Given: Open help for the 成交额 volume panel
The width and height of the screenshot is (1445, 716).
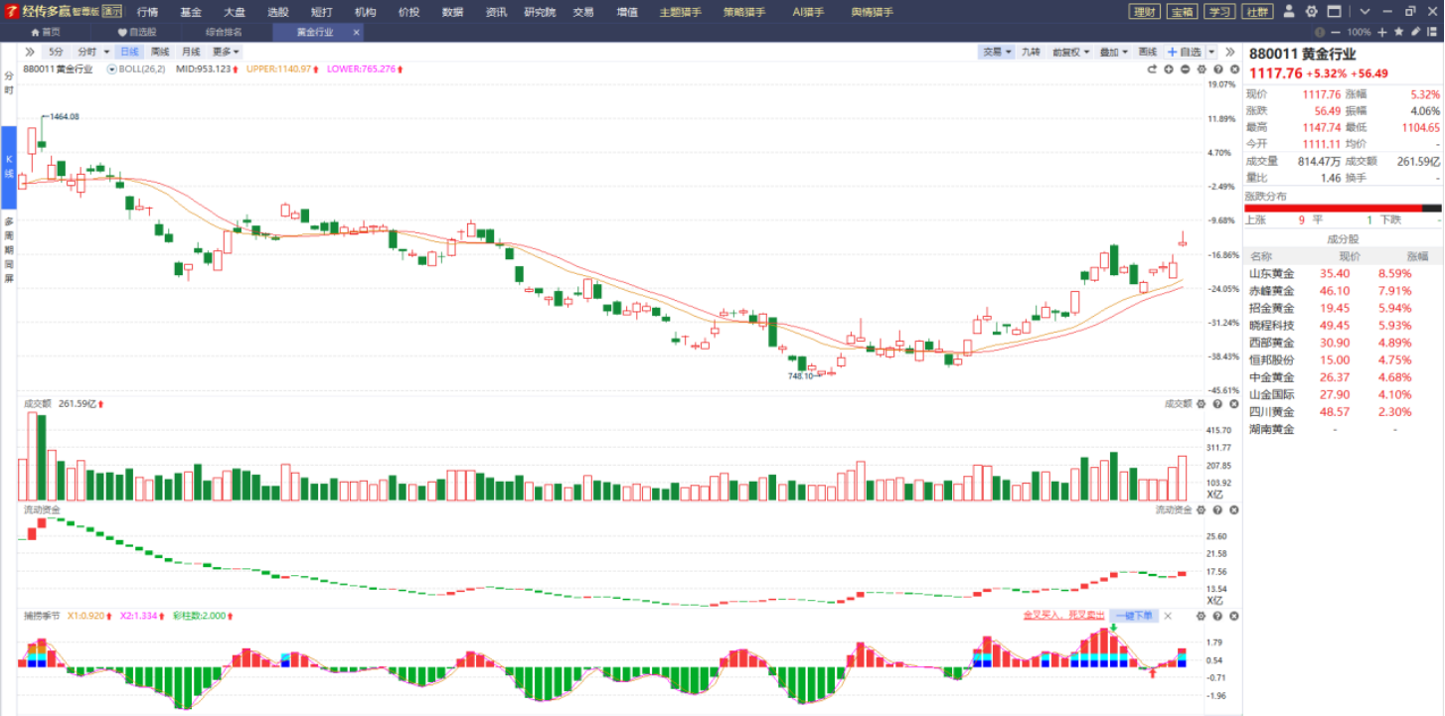Looking at the screenshot, I should 1217,404.
